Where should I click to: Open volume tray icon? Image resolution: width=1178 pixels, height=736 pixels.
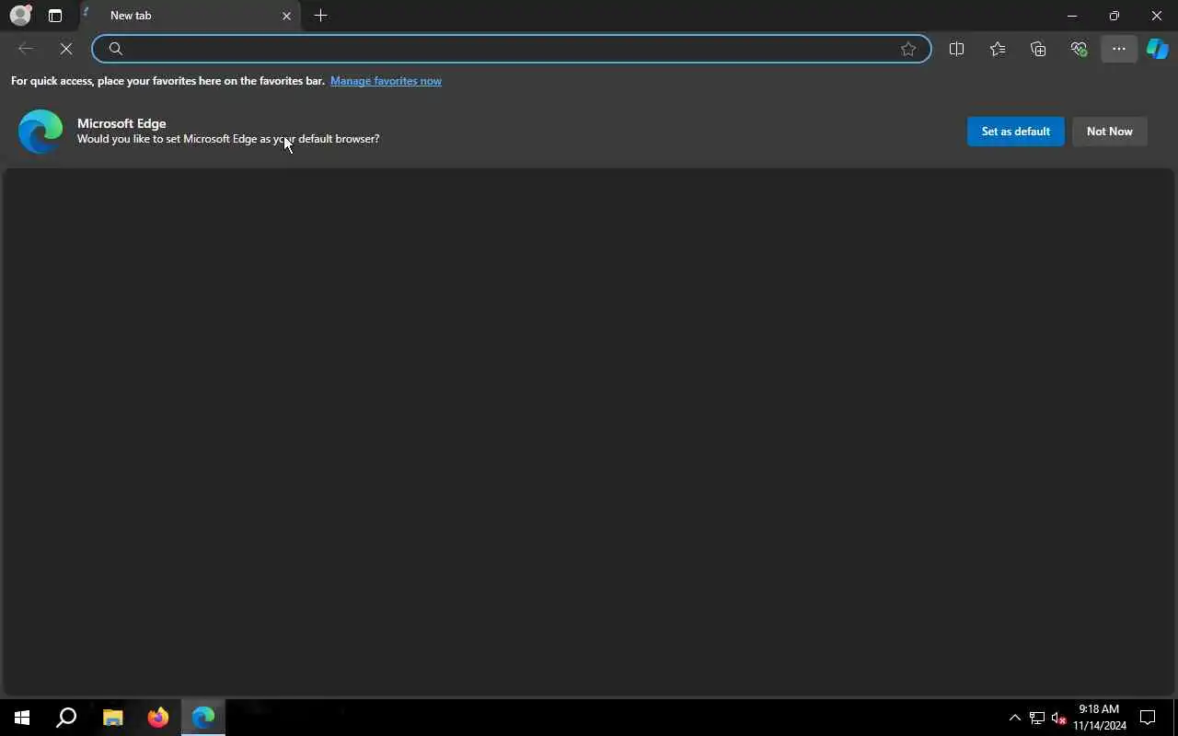(x=1058, y=719)
